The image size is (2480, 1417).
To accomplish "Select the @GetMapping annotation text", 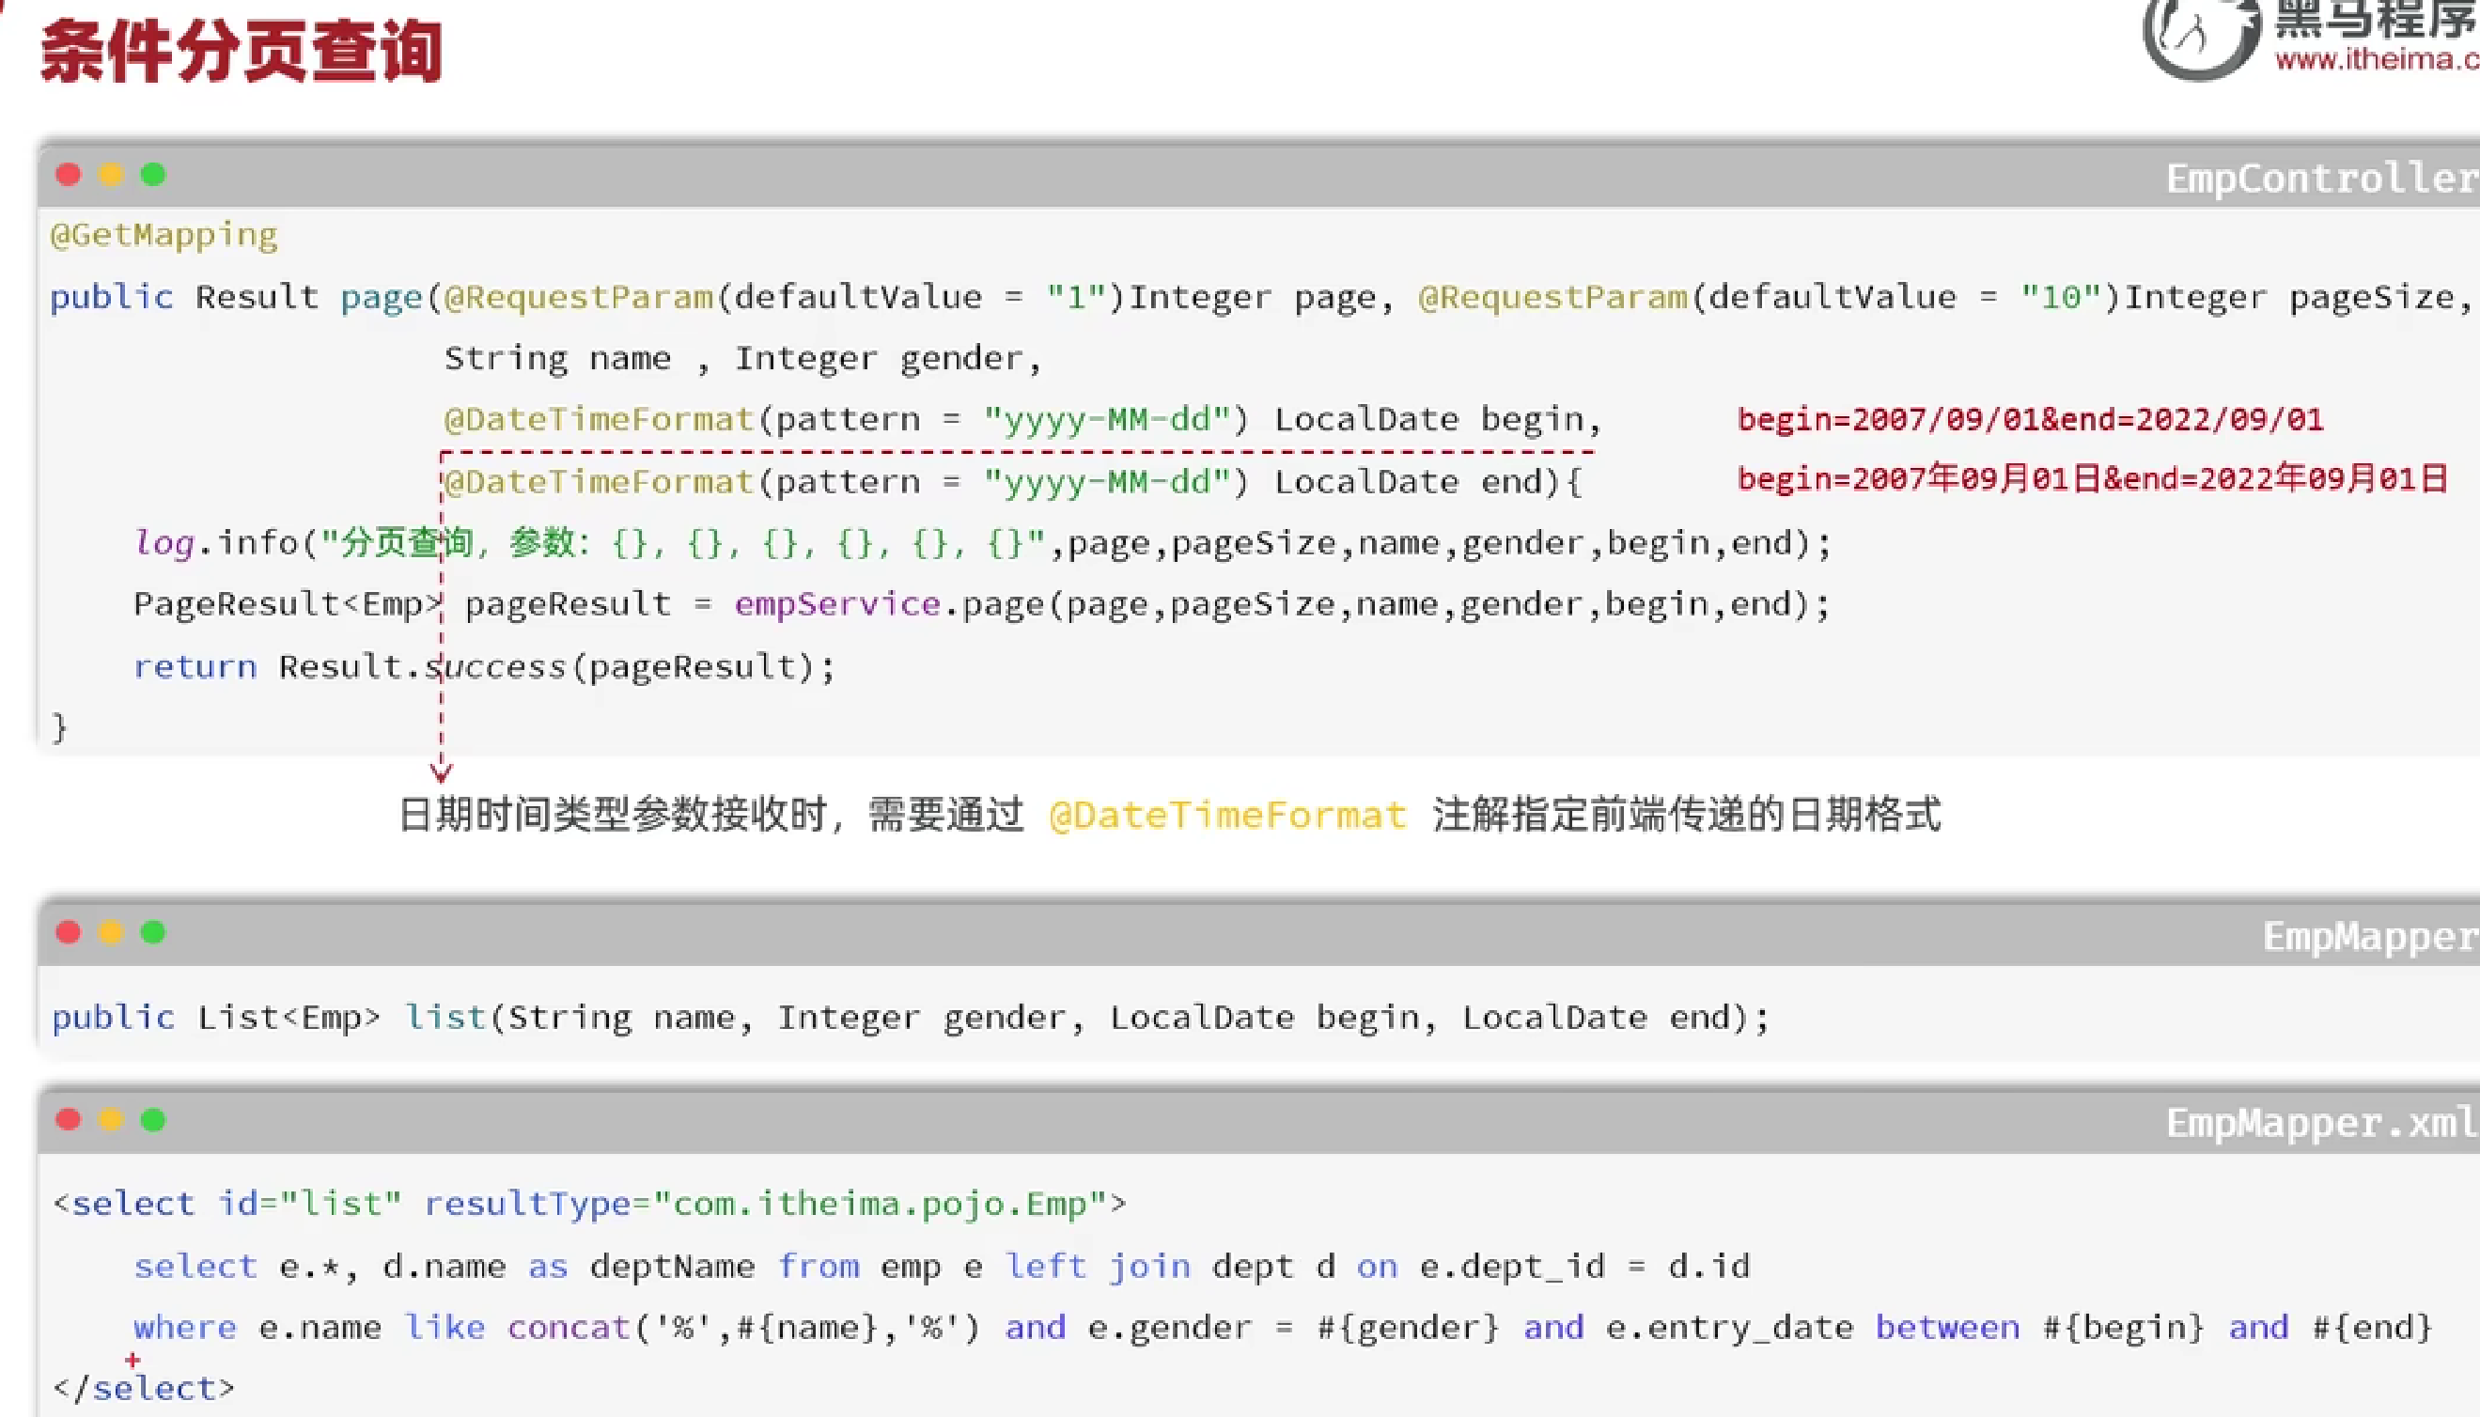I will pos(163,234).
